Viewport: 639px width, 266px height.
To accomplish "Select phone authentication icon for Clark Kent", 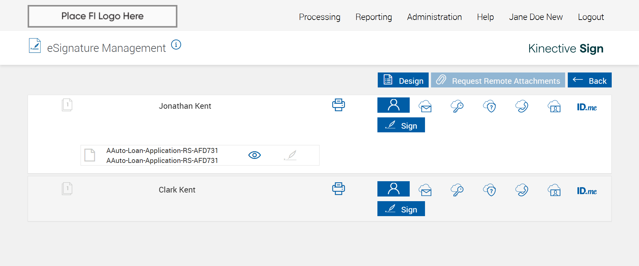I will point(522,190).
